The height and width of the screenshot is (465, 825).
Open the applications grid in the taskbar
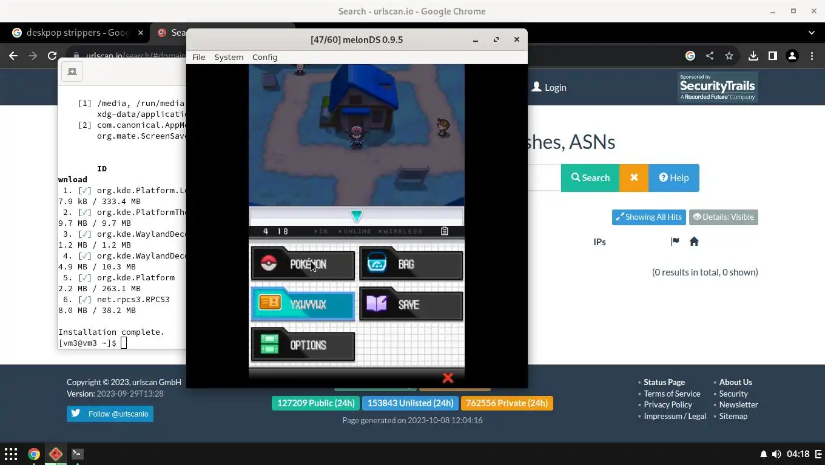click(x=11, y=453)
